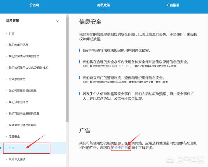
Task: Open 我们收集的信息 in sidebar
Action: point(19,45)
